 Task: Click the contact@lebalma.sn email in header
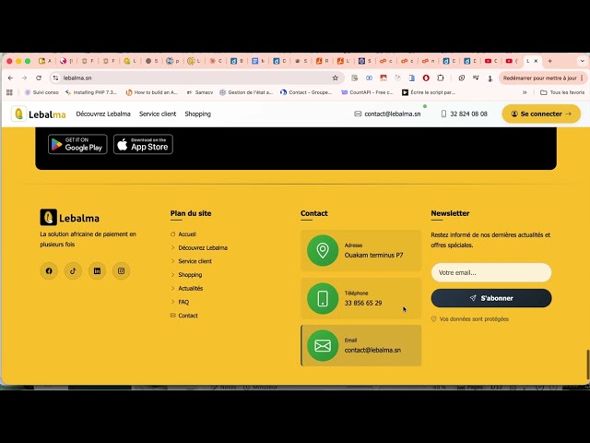[387, 114]
